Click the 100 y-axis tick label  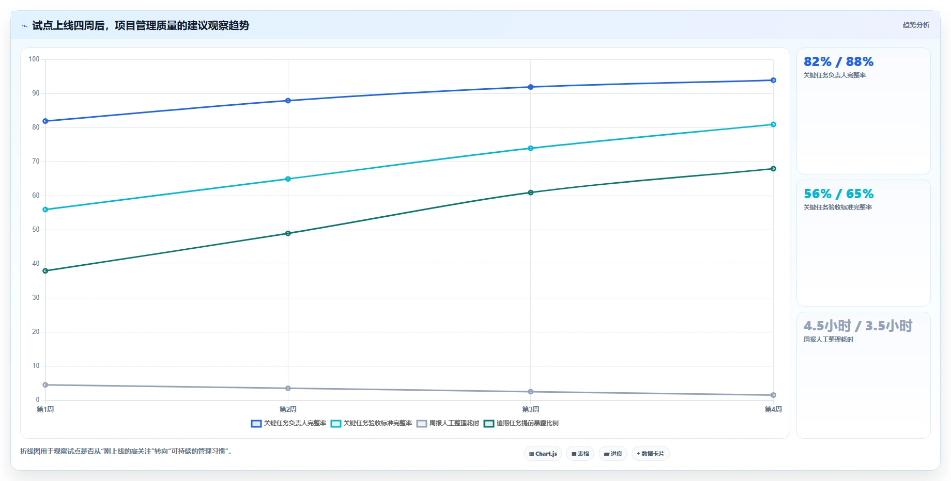tap(34, 59)
